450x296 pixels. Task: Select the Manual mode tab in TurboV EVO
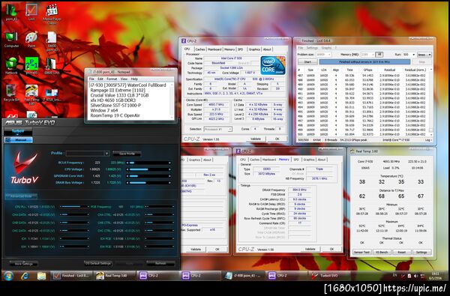pos(18,140)
